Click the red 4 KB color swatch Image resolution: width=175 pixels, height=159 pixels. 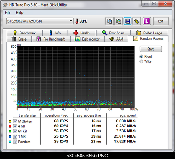pyautogui.click(x=10, y=126)
